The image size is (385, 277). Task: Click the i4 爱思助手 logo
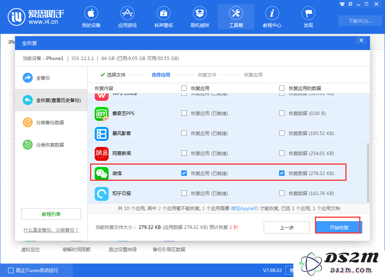pyautogui.click(x=36, y=17)
